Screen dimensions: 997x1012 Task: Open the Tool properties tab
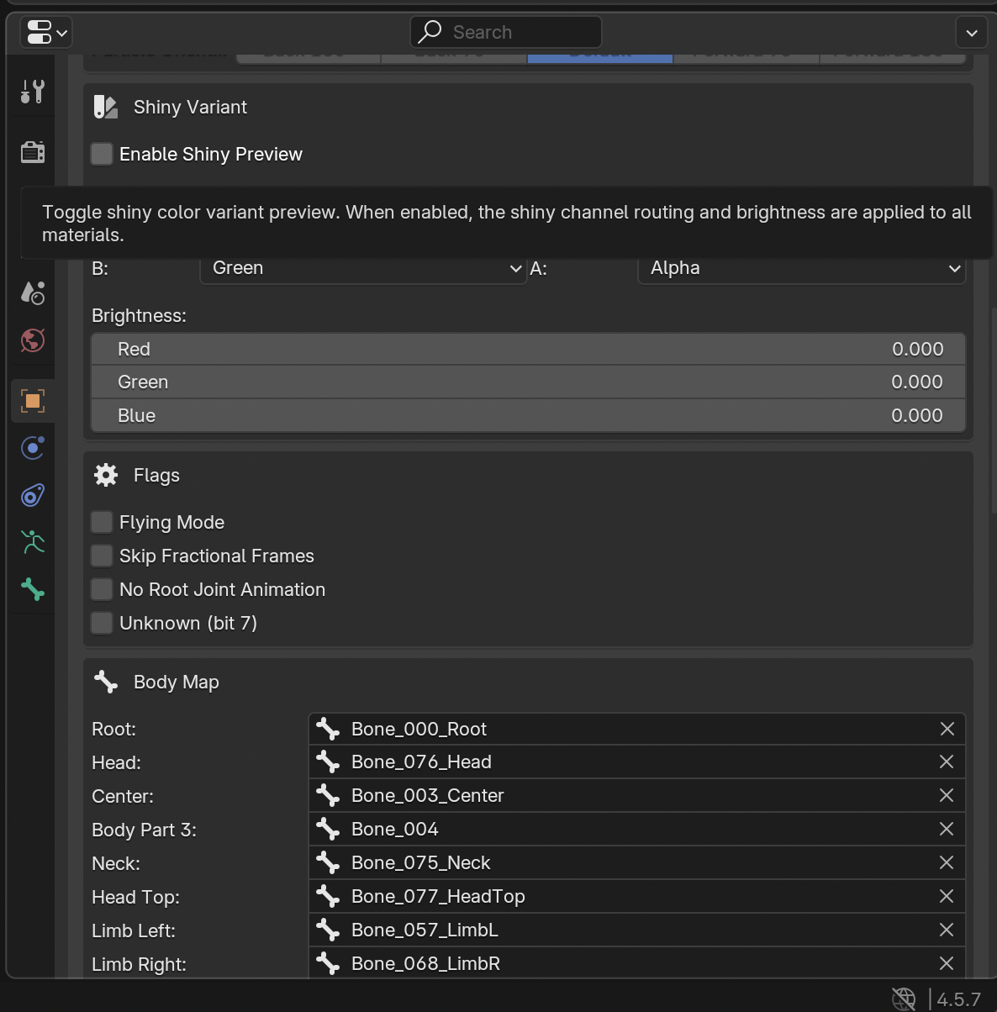[x=33, y=91]
